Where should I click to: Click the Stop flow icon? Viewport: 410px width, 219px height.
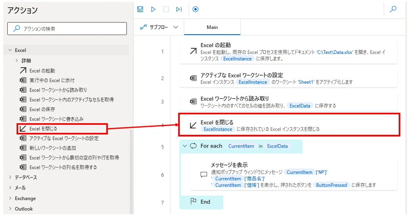pyautogui.click(x=166, y=9)
